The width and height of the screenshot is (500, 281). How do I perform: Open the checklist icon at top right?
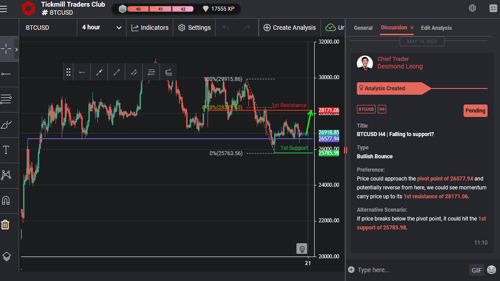click(493, 8)
